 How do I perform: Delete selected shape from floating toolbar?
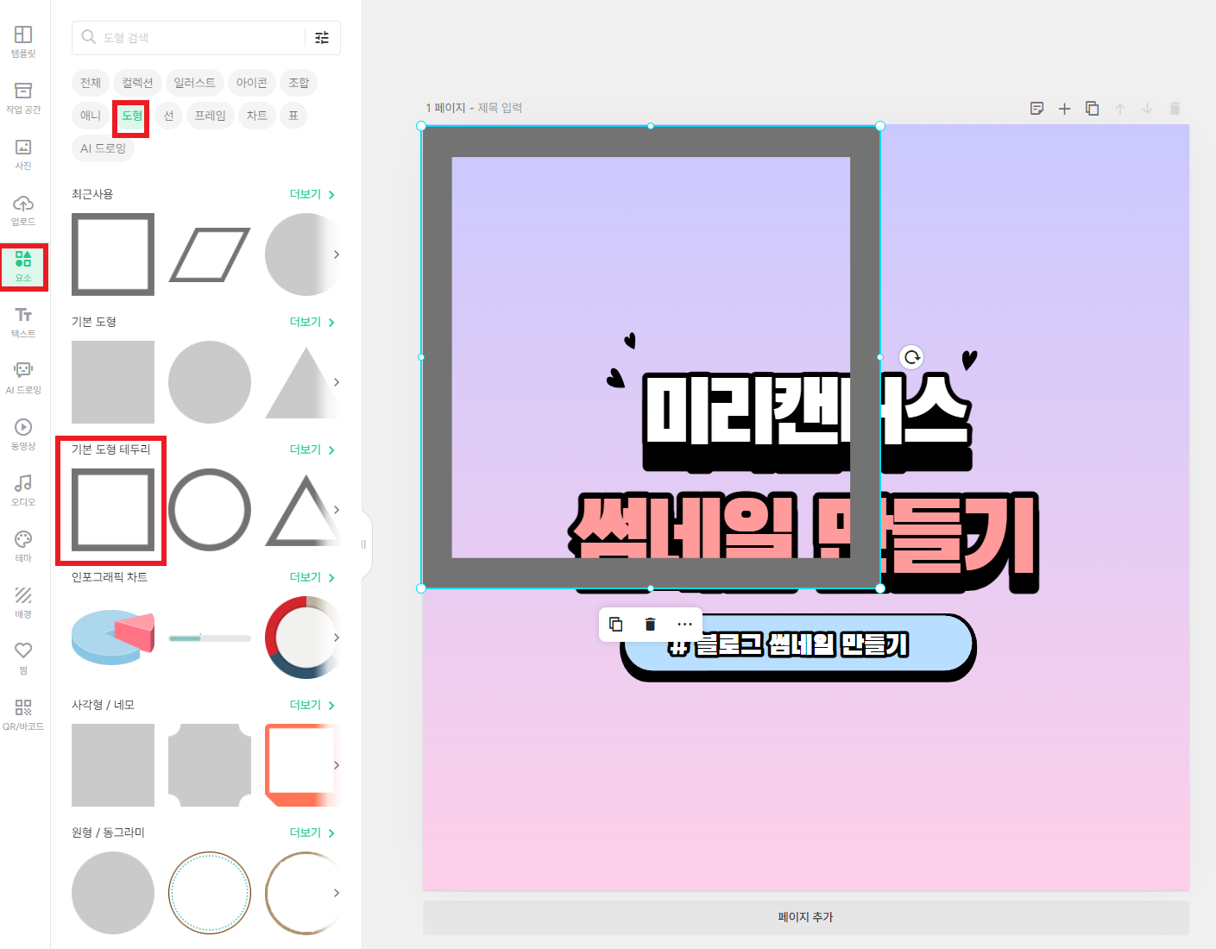(651, 625)
